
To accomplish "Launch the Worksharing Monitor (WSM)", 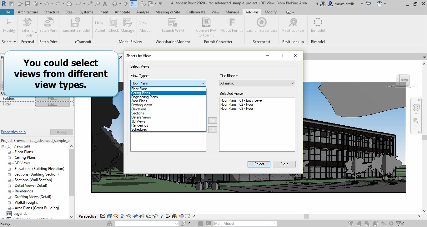I will 173,23.
